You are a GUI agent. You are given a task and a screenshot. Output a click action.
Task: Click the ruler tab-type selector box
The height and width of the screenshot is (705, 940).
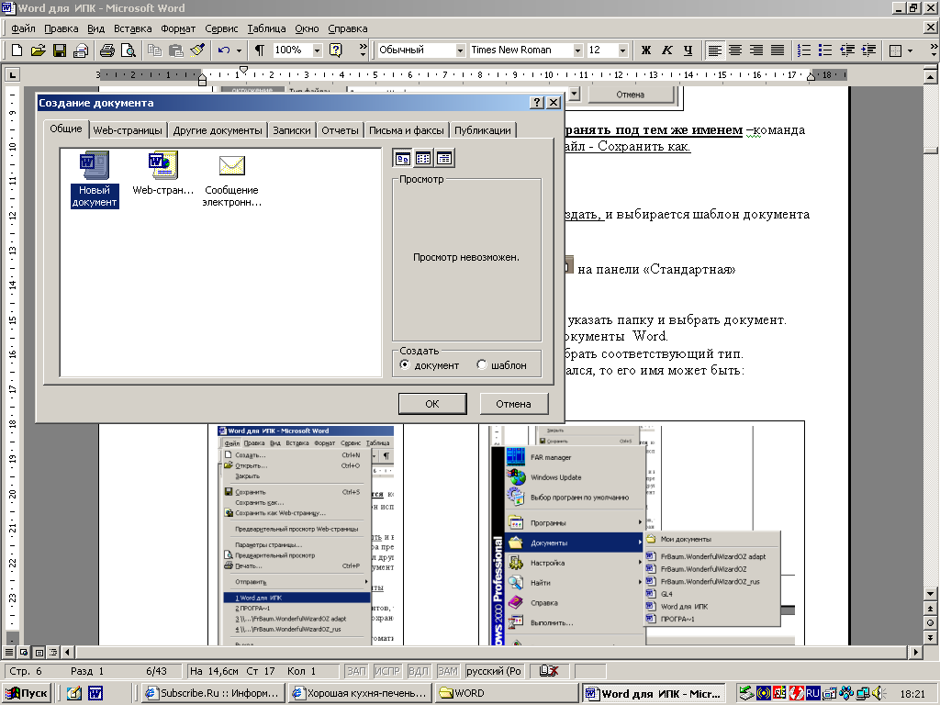(12, 75)
